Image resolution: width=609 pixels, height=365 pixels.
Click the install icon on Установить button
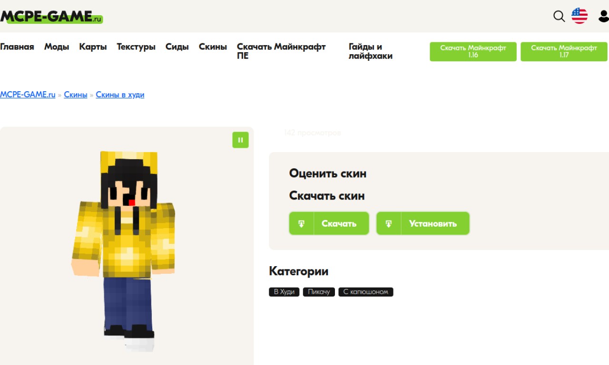click(389, 223)
